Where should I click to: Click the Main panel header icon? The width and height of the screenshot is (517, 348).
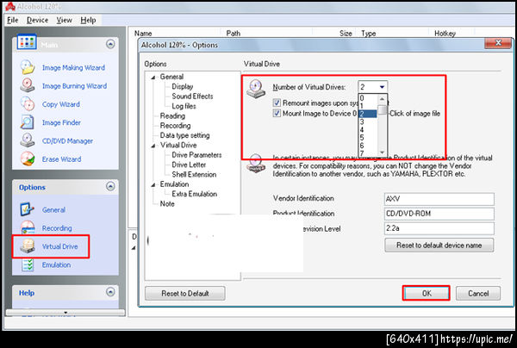(x=27, y=42)
